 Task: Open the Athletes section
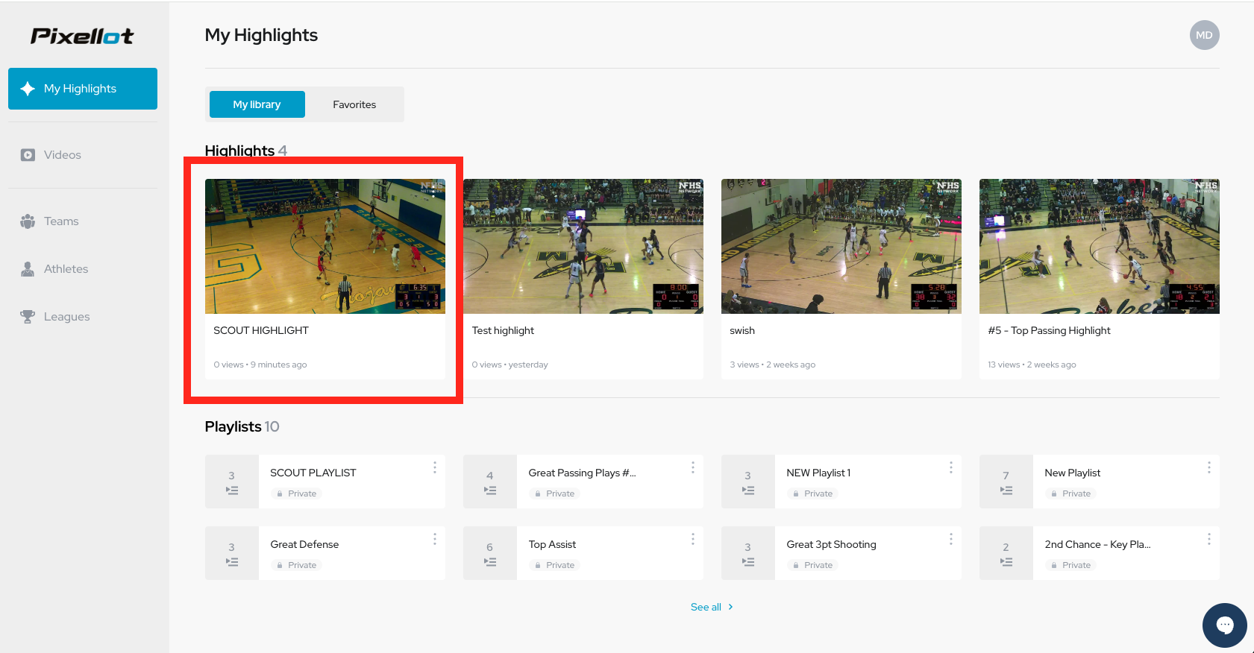(x=66, y=269)
